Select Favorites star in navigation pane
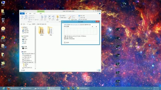This screenshot has width=161, height=90. pos(24,27)
